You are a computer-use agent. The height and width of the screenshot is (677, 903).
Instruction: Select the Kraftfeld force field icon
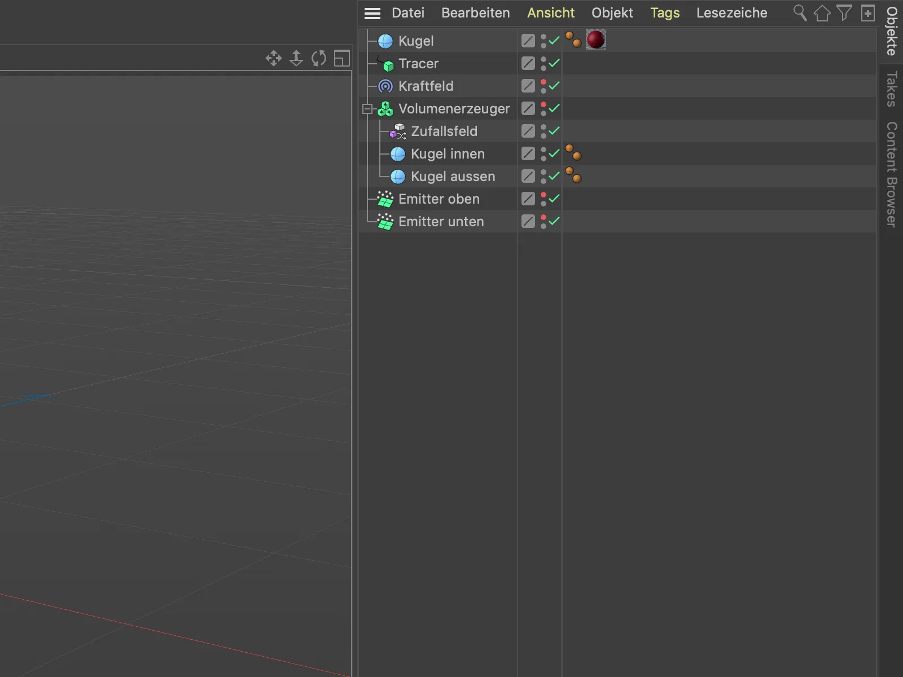(x=385, y=86)
